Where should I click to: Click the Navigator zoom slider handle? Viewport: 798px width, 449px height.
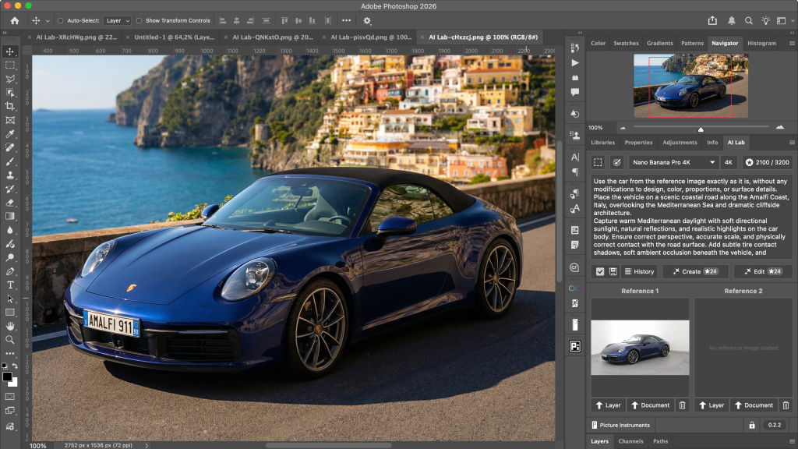(701, 129)
